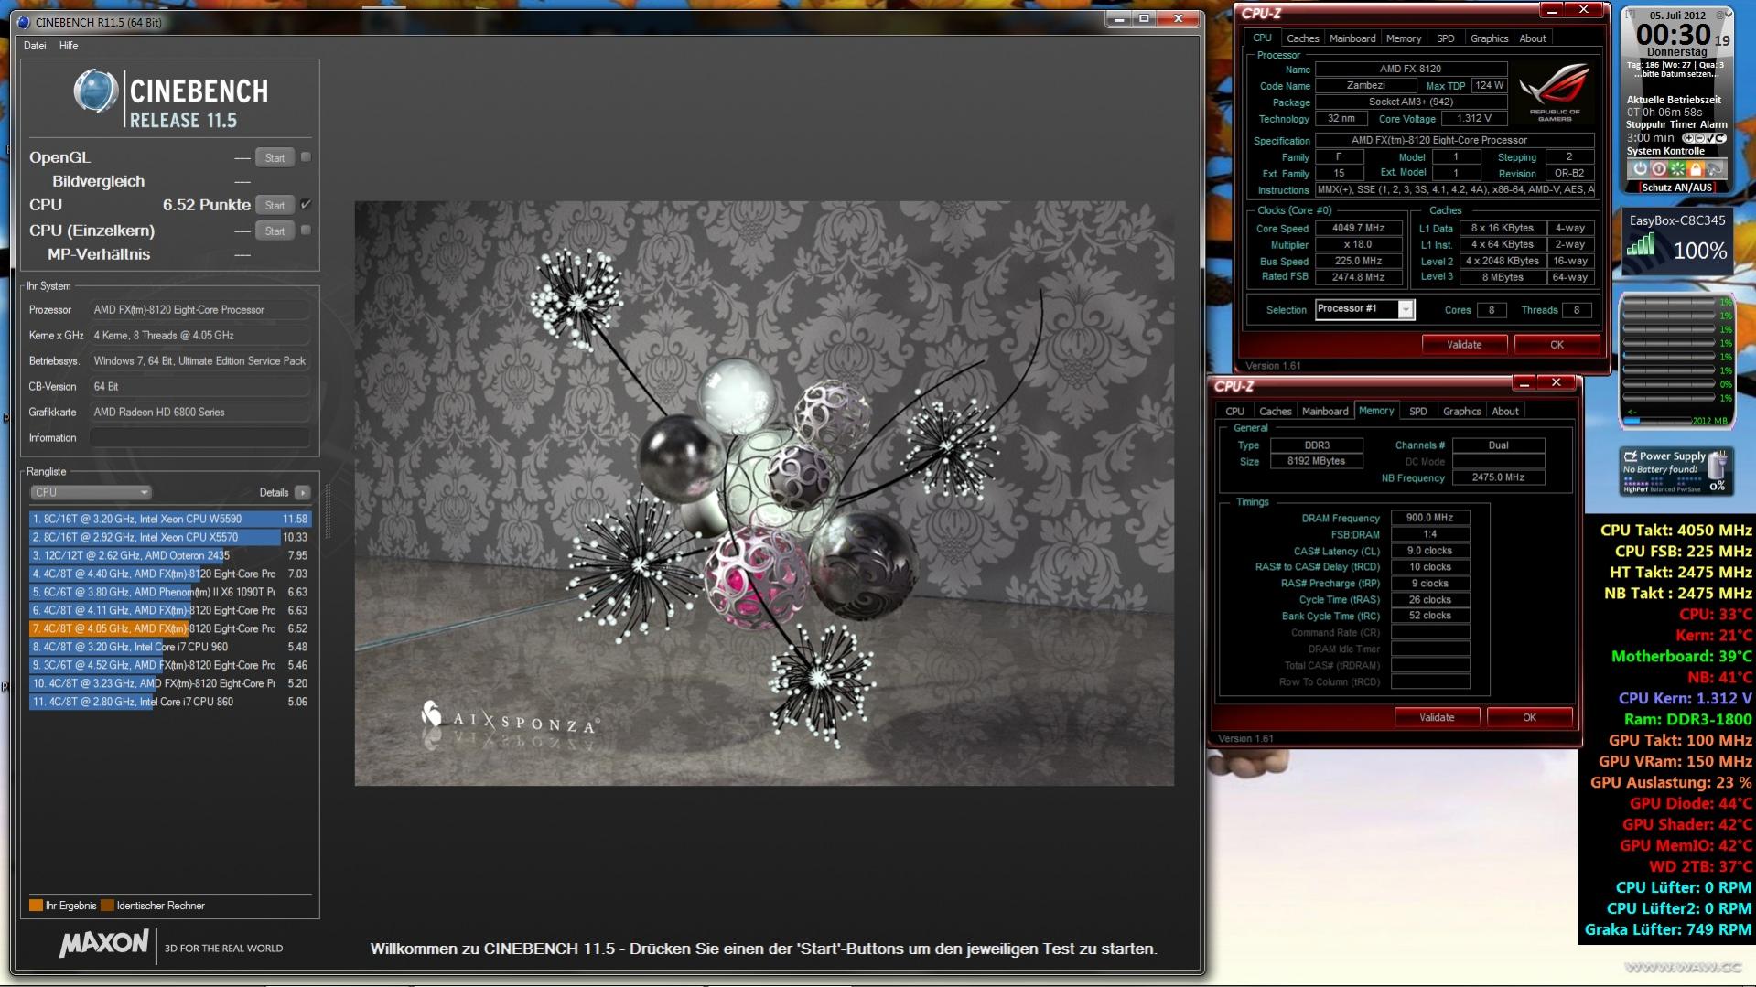
Task: Tick the CPU (Einzelkern) test checkbox
Action: 306,231
